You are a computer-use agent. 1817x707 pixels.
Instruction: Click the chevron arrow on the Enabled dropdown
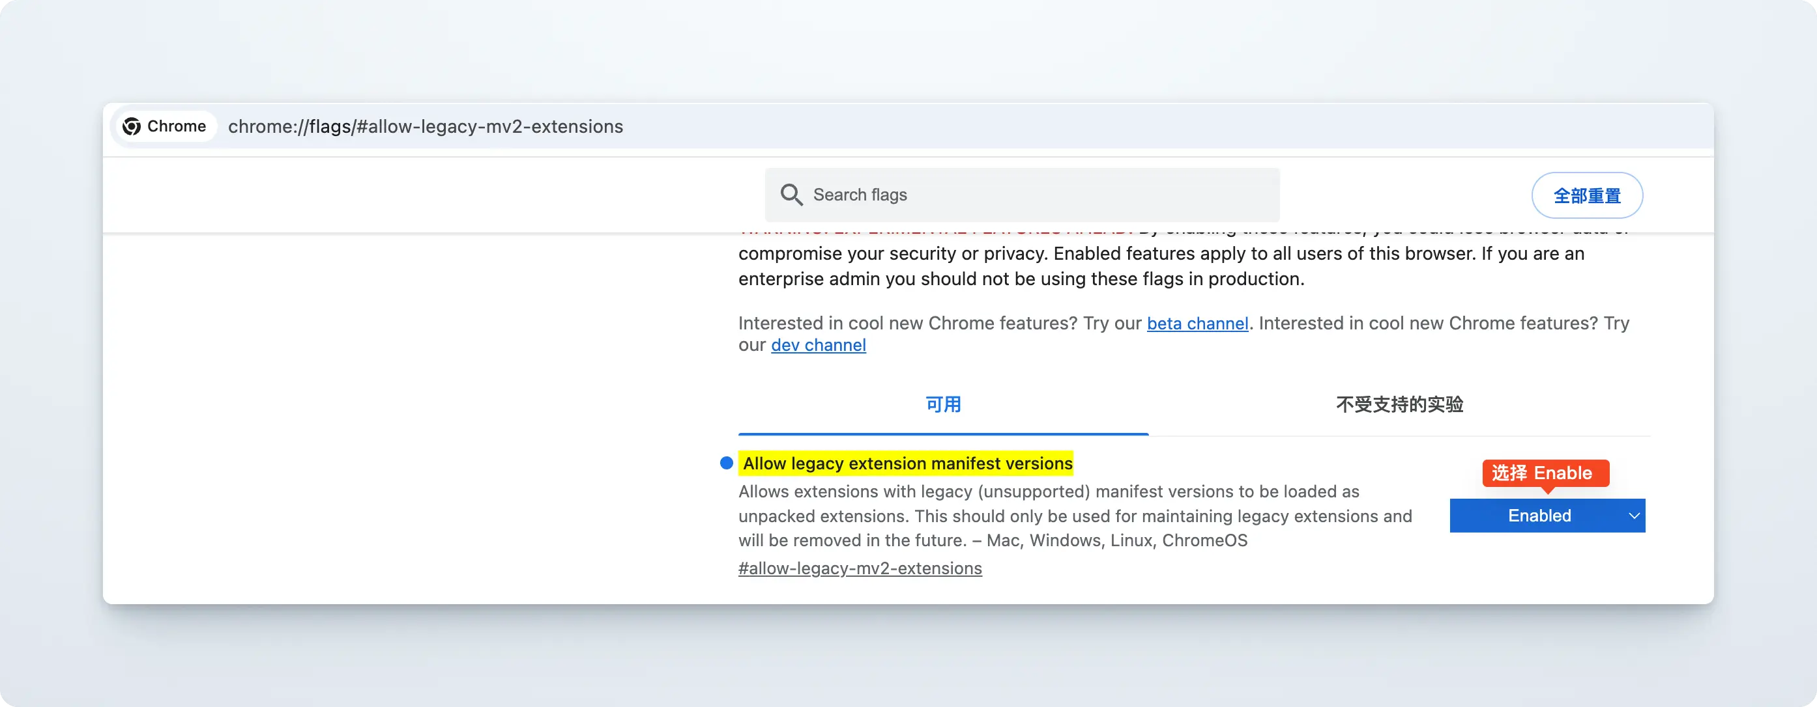coord(1634,516)
